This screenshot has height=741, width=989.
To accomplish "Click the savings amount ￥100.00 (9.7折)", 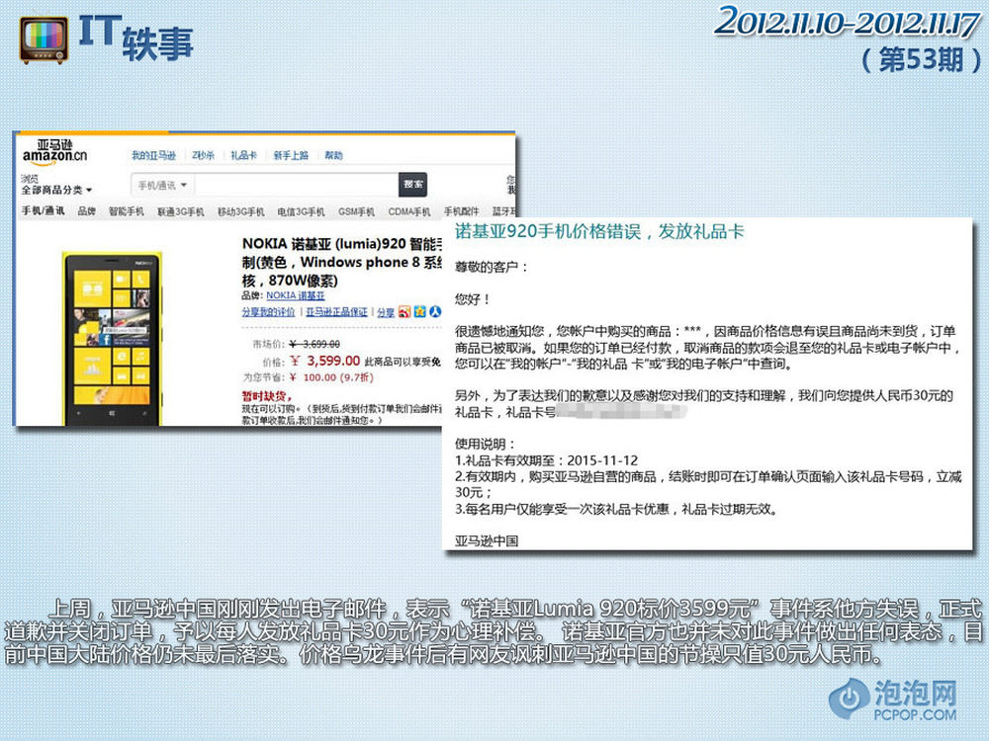I will pos(331,377).
